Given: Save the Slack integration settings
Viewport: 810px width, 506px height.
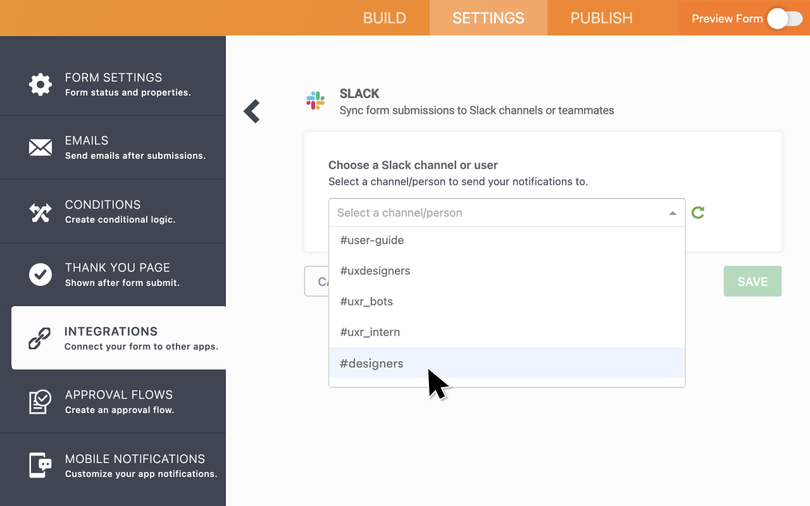Looking at the screenshot, I should (752, 281).
